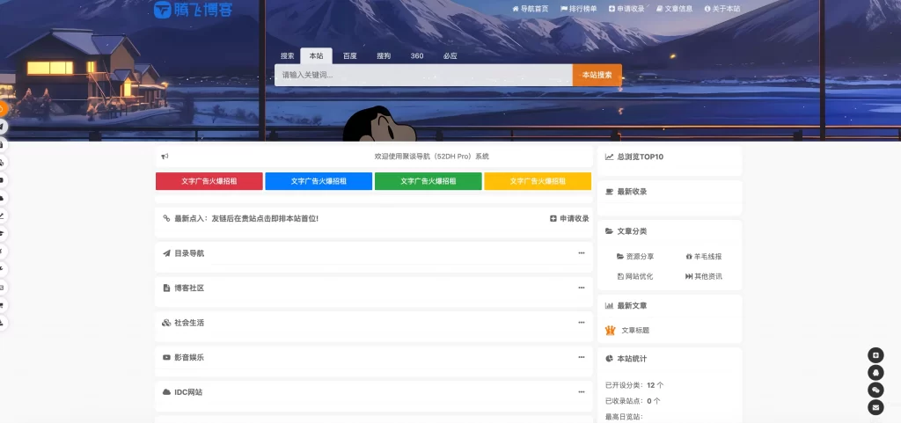This screenshot has height=423, width=901.
Task: Click the icon beside 社会生活
Action: coord(166,323)
